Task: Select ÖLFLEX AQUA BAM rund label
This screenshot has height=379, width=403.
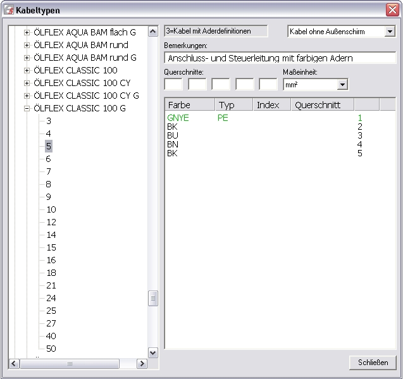Action: 81,45
